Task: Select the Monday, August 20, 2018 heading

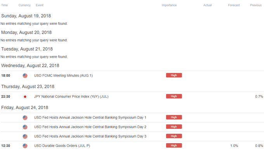Action: pyautogui.click(x=26, y=32)
